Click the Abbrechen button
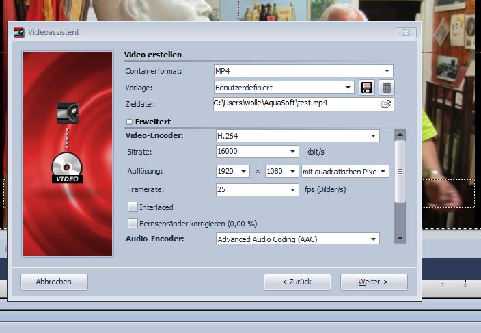This screenshot has width=481, height=333. 55,282
